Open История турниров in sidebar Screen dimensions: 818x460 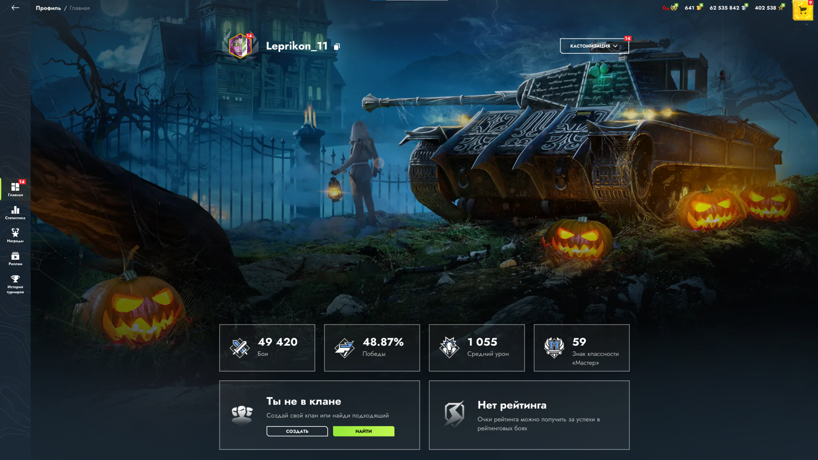(x=15, y=284)
